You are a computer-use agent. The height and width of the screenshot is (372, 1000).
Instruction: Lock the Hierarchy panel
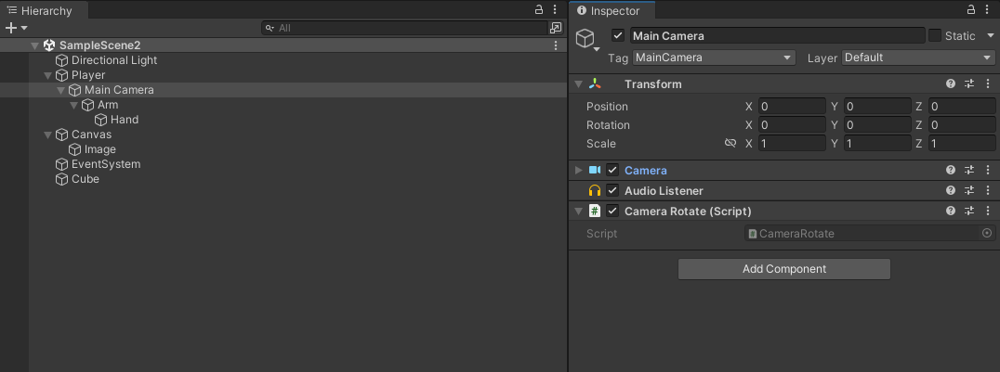point(539,9)
